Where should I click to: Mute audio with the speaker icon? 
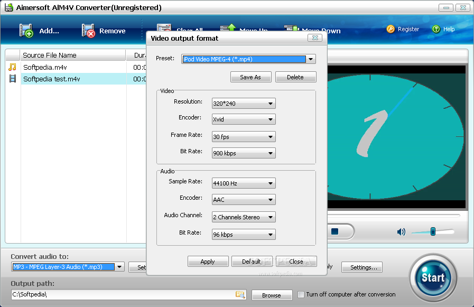click(401, 232)
